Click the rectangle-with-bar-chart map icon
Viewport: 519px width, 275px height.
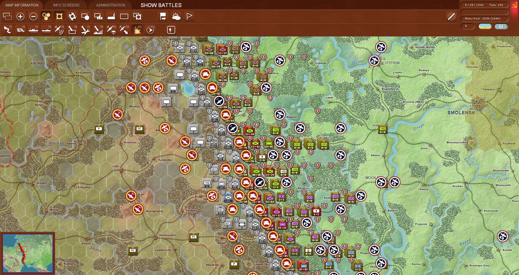tap(98, 16)
